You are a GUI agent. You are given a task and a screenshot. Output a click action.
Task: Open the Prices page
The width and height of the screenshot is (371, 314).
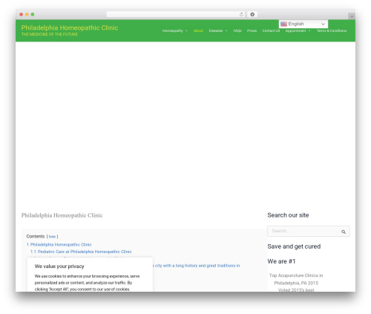(x=252, y=31)
